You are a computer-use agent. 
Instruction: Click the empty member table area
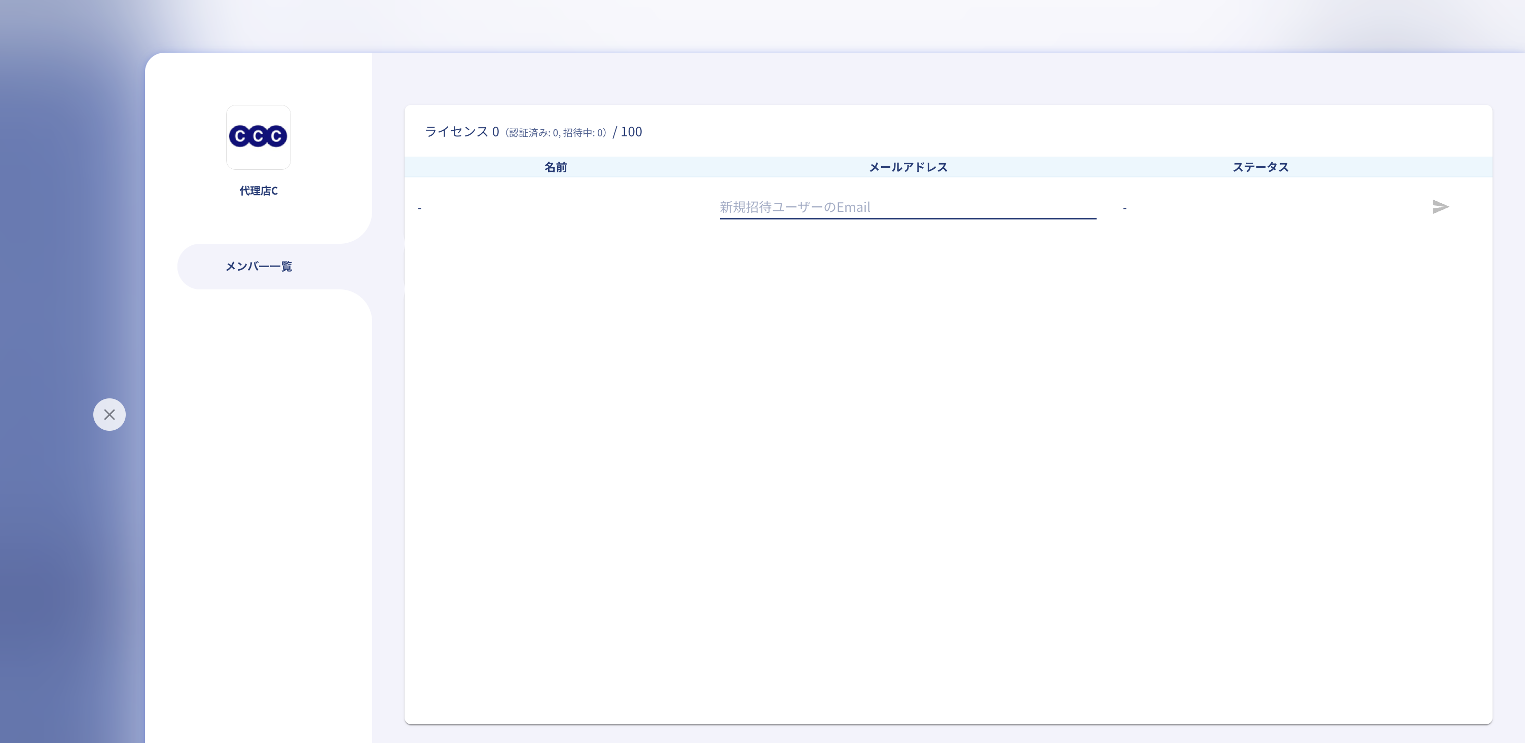point(947,474)
